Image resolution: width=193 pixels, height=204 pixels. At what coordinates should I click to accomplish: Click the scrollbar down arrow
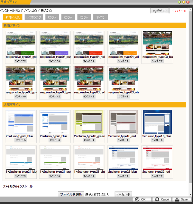point(190,195)
